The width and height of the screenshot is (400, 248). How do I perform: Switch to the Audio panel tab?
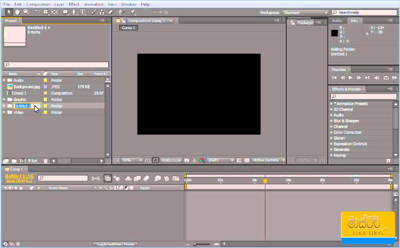(x=337, y=21)
